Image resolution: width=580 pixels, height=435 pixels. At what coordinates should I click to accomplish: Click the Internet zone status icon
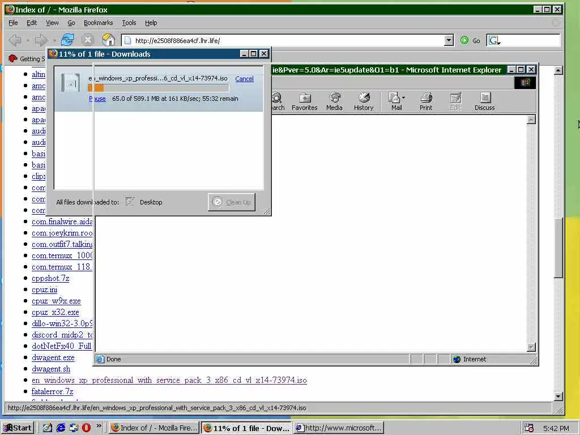point(457,359)
